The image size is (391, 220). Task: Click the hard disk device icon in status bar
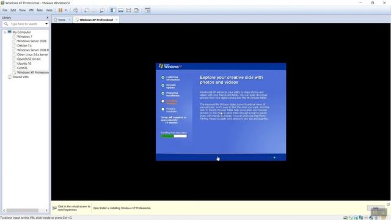click(x=345, y=218)
